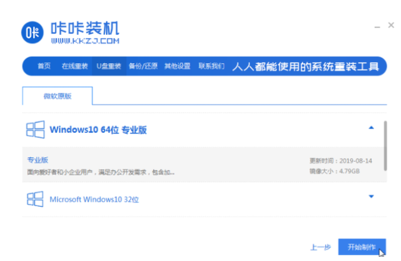
Task: Click the WWW.KKZJ.COM website text
Action: [x=85, y=41]
